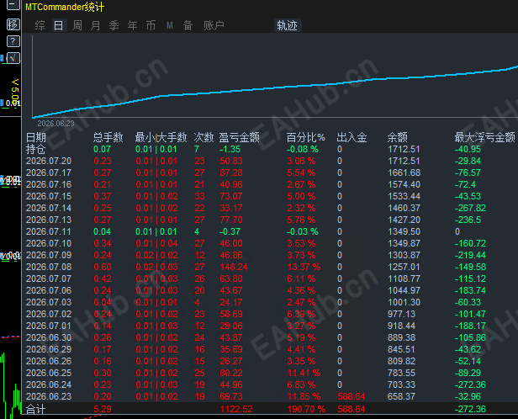Open the question mark help icon
The image size is (518, 419).
13,41
